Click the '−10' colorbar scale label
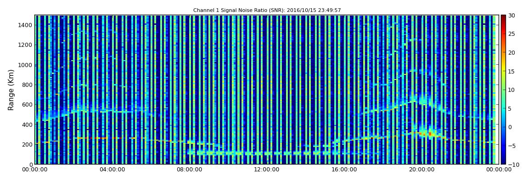This screenshot has height=187, width=528. point(513,164)
